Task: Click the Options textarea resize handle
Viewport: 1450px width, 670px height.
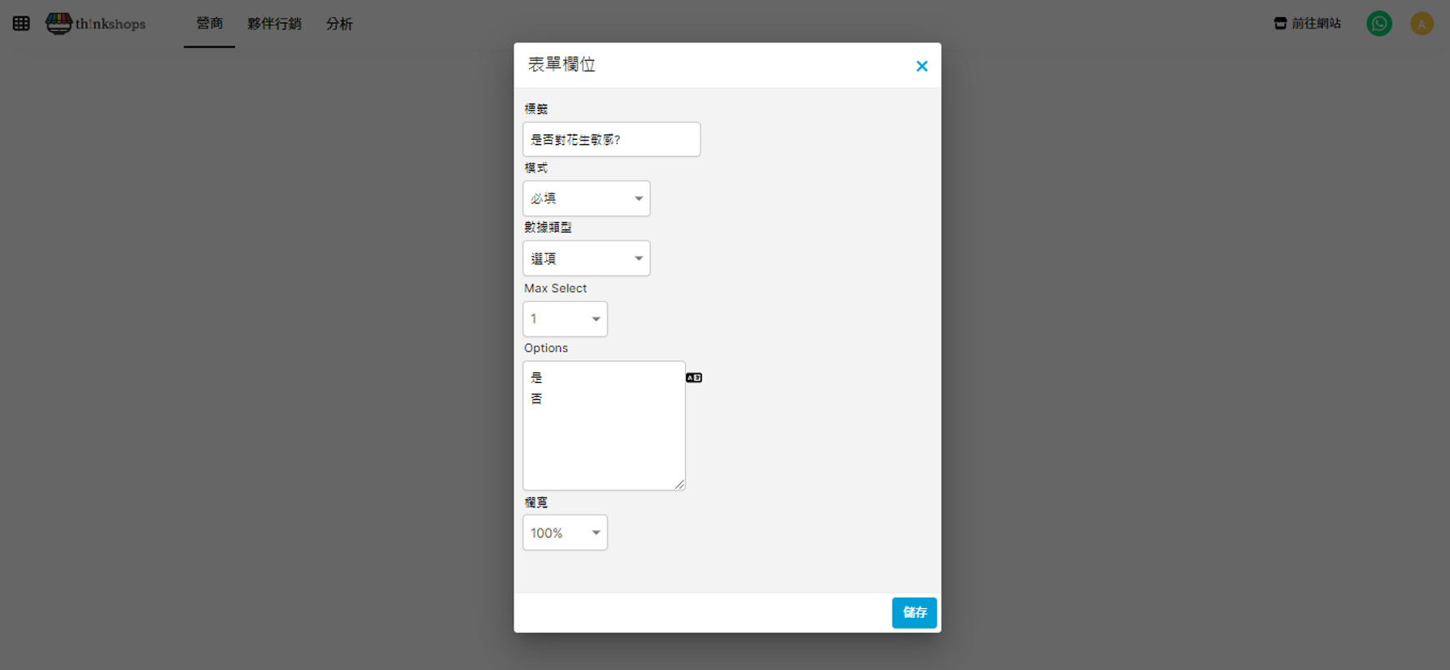Action: point(679,485)
